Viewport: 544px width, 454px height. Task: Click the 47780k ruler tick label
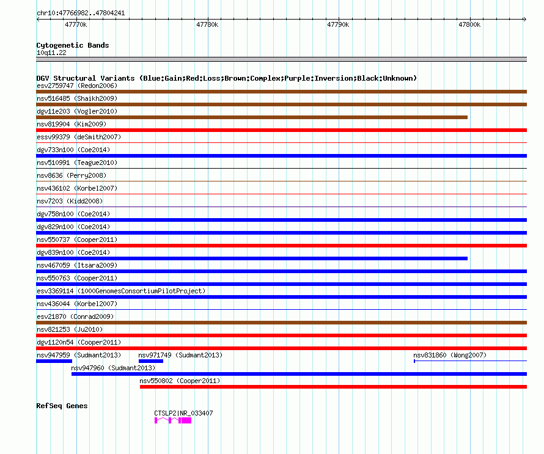click(x=207, y=24)
